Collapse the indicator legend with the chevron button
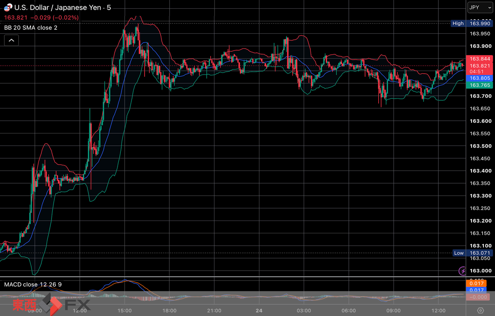 [11, 40]
